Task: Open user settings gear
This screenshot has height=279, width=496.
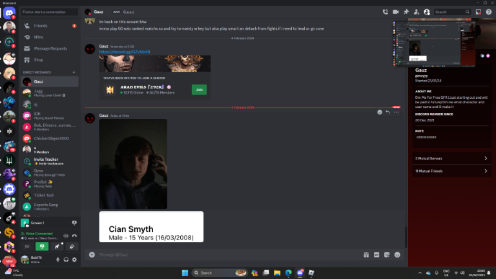Action: click(74, 259)
